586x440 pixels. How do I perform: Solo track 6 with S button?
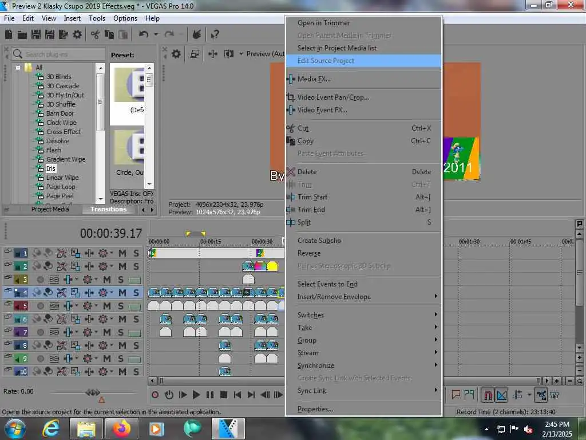click(x=136, y=319)
